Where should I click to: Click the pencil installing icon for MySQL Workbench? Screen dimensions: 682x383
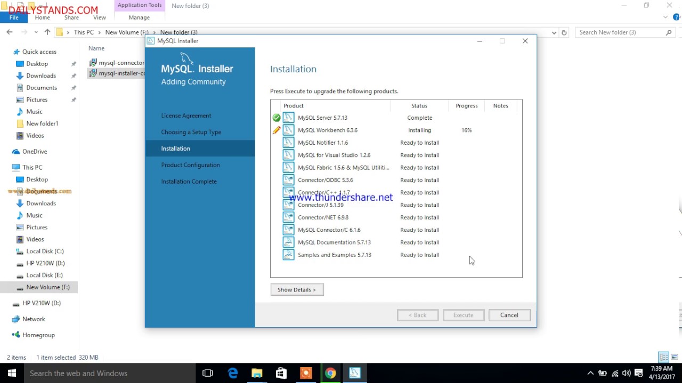pyautogui.click(x=277, y=130)
